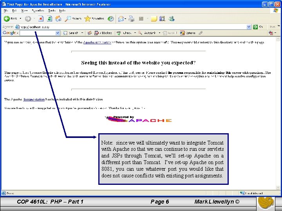Click the Google toolbar news/PageRank icon

pos(89,33)
